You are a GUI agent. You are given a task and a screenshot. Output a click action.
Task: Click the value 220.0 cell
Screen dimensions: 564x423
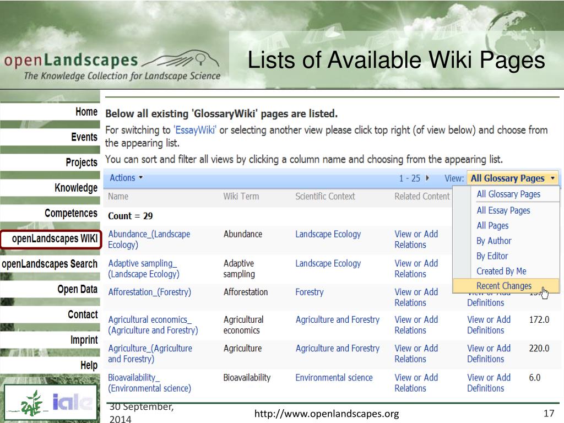pos(539,349)
